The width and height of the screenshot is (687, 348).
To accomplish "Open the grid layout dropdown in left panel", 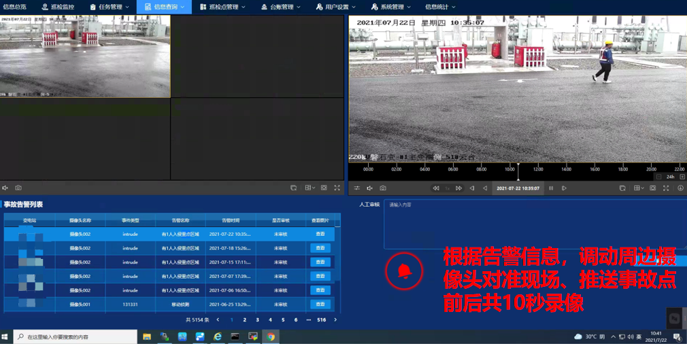I will (x=309, y=188).
